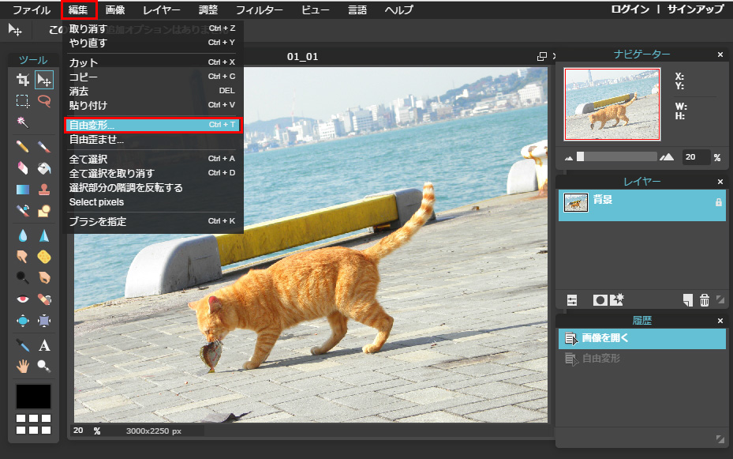Select the Burn tool
This screenshot has height=459, width=733.
click(x=44, y=277)
